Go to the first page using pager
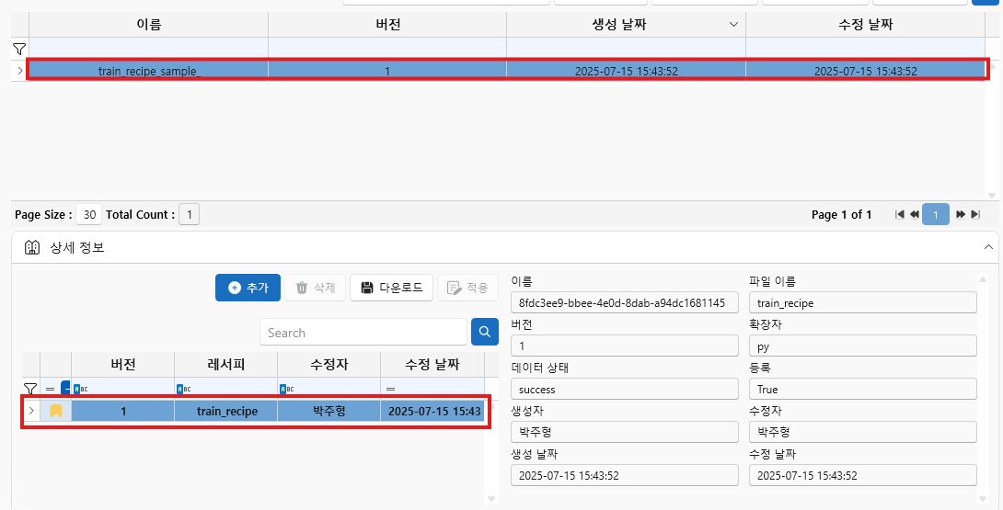 pos(900,214)
